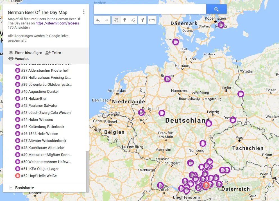The width and height of the screenshot is (279, 201).
Task: Open Vorschau preview of the map
Action: click(19, 58)
